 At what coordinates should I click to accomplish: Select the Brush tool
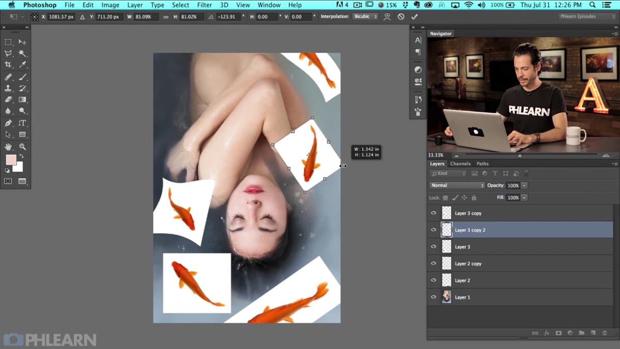(22, 77)
